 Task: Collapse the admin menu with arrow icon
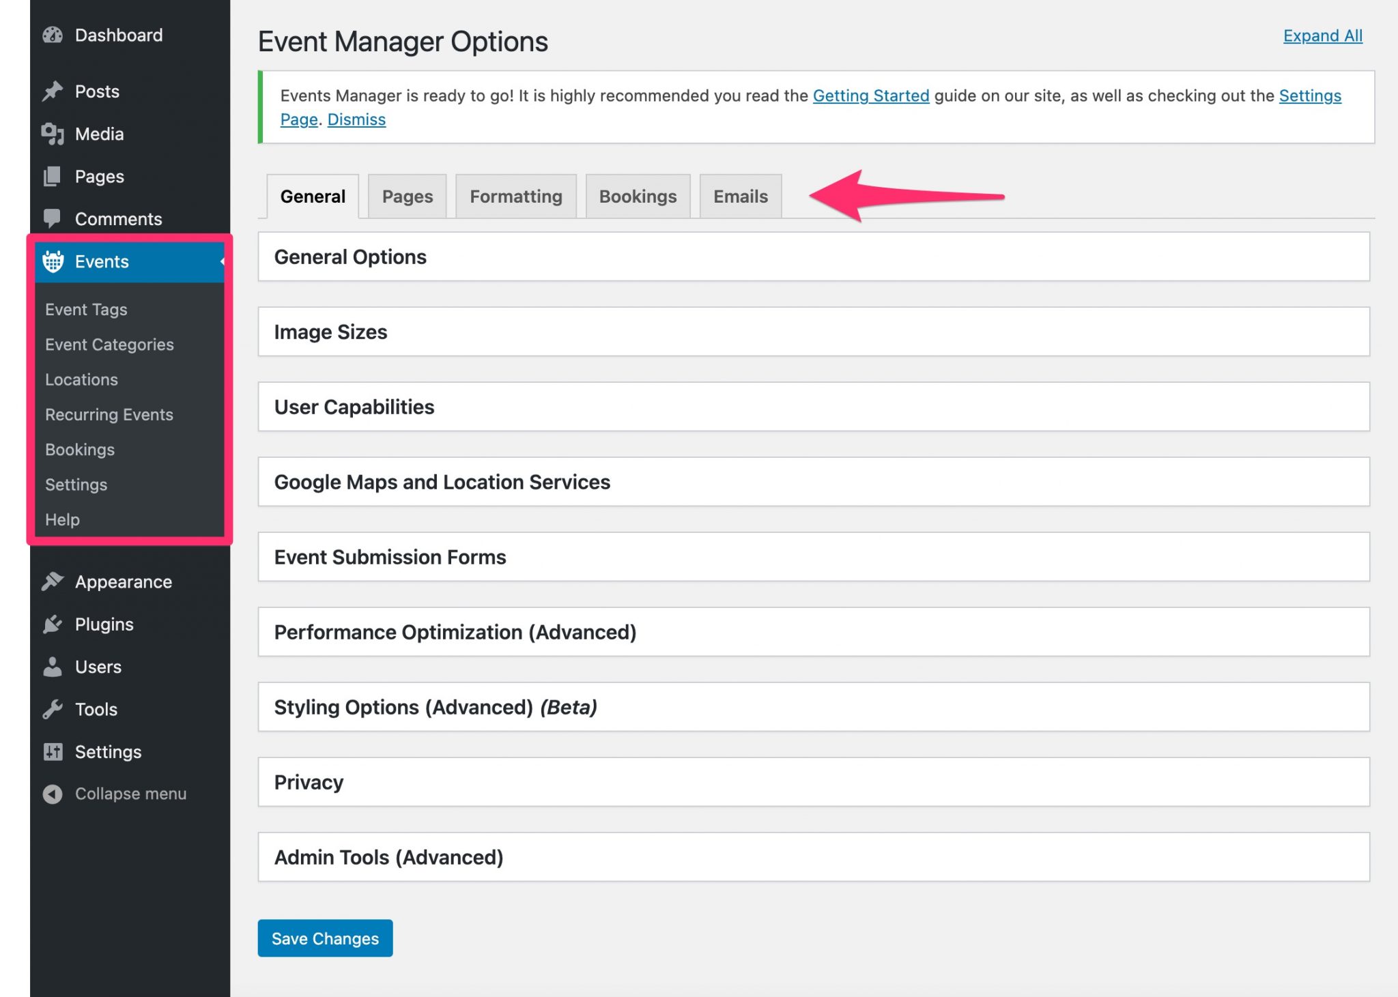coord(53,794)
